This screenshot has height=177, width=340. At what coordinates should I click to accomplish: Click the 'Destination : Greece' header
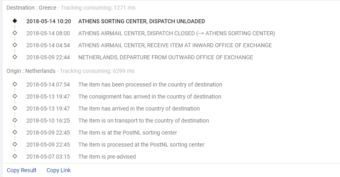31,8
